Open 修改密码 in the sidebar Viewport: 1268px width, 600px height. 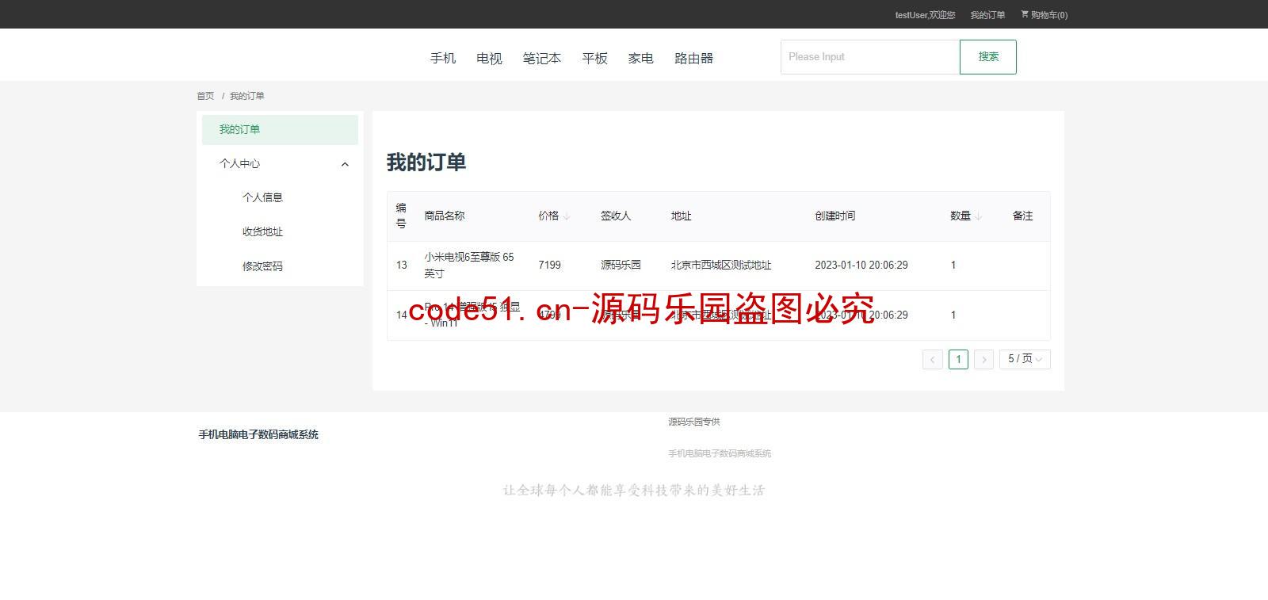pos(262,266)
